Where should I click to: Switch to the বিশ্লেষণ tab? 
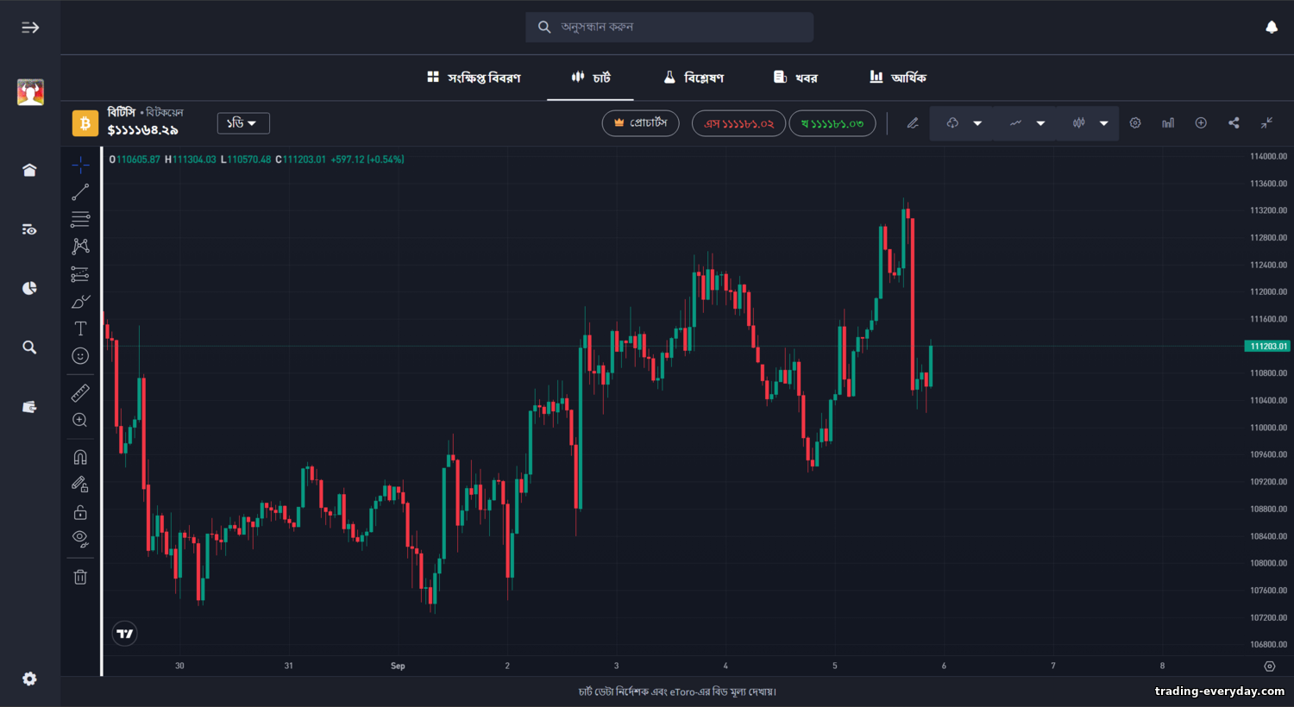click(693, 77)
